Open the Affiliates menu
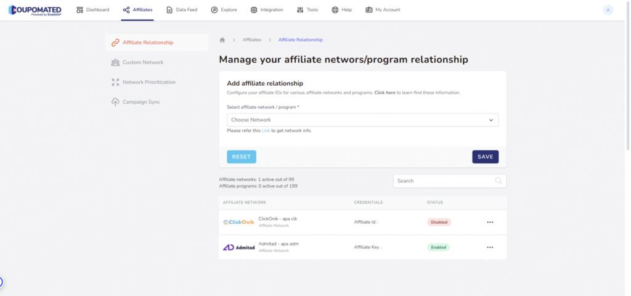 137,10
